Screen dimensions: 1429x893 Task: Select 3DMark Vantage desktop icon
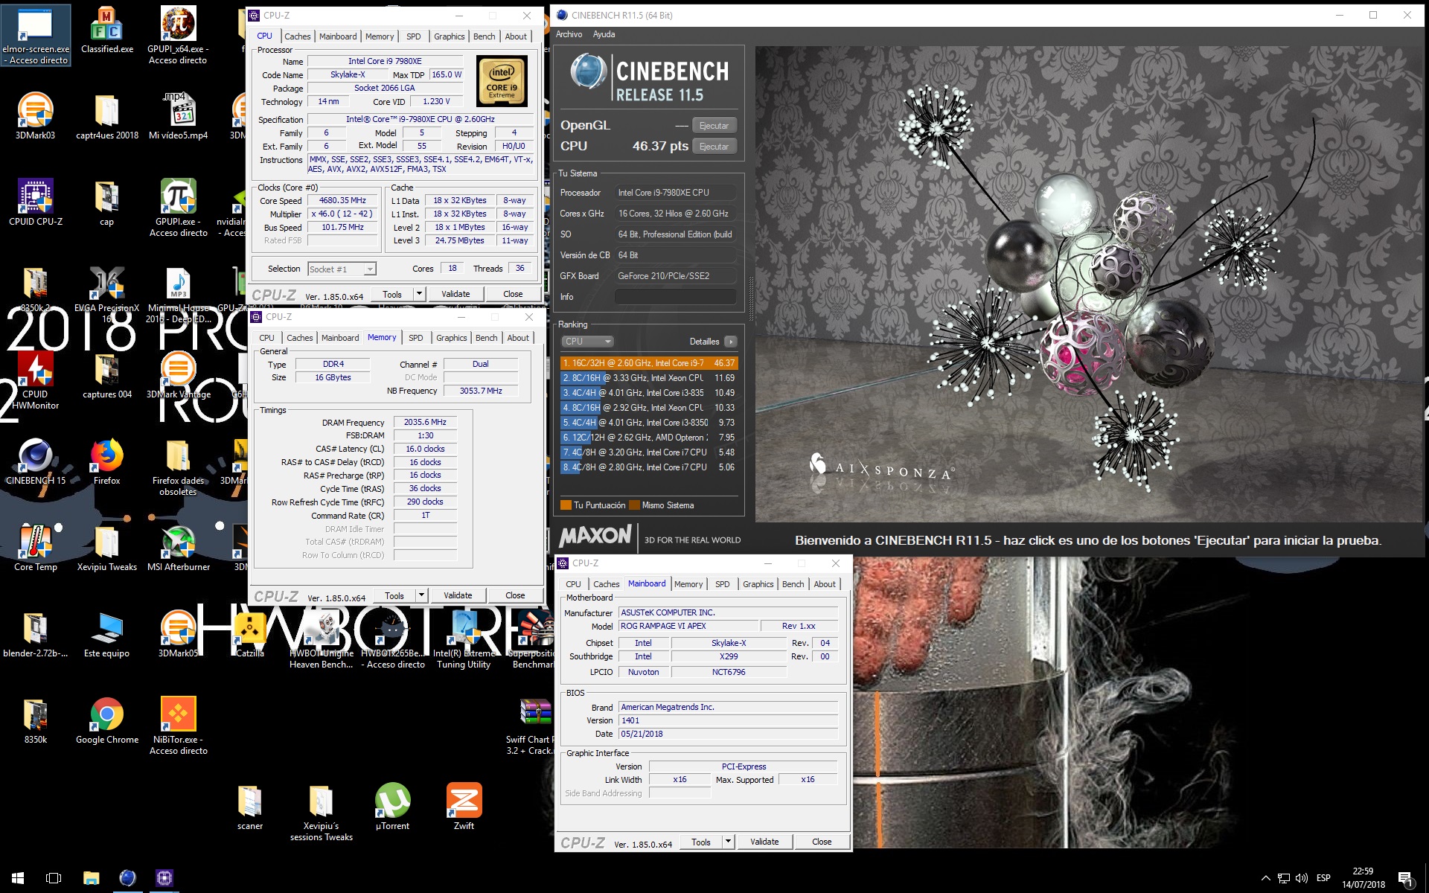(x=178, y=375)
